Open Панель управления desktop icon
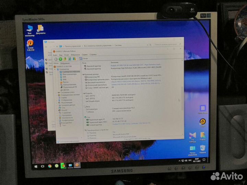The image size is (247, 185). point(192,151)
